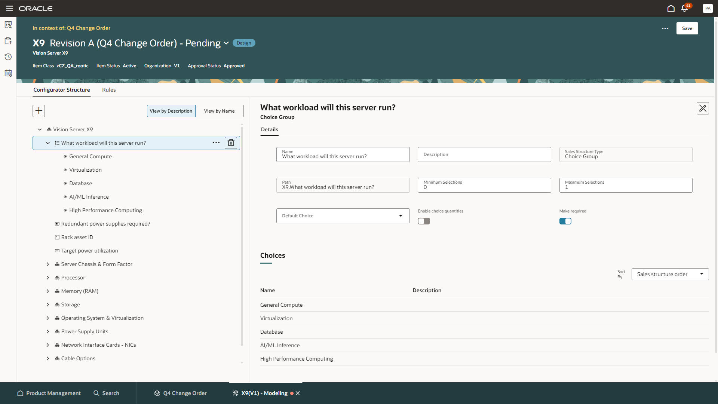Viewport: 718px width, 404px height.
Task: Open the Default Choice dropdown
Action: 343,216
